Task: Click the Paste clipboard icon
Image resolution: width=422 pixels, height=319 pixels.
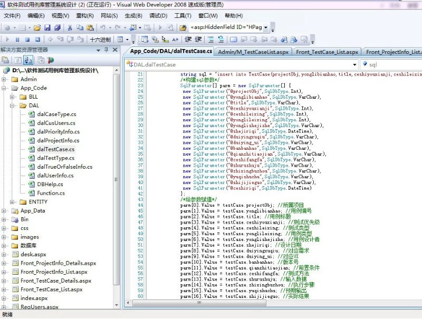Action: pyautogui.click(x=90, y=27)
